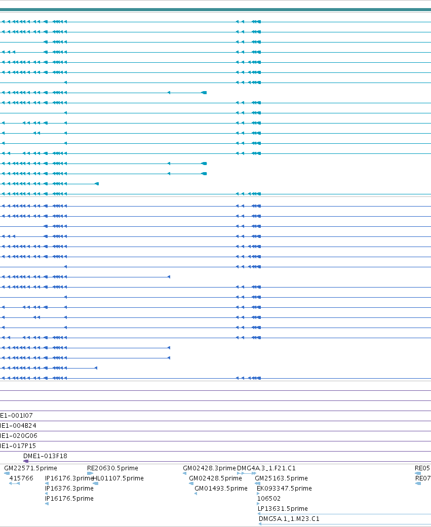Open the RE20630.5prime feature
The width and height of the screenshot is (431, 527).
pos(112,468)
